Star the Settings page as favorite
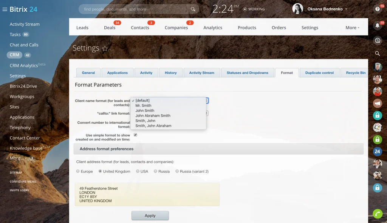Image resolution: width=387 pixels, height=223 pixels. click(105, 49)
